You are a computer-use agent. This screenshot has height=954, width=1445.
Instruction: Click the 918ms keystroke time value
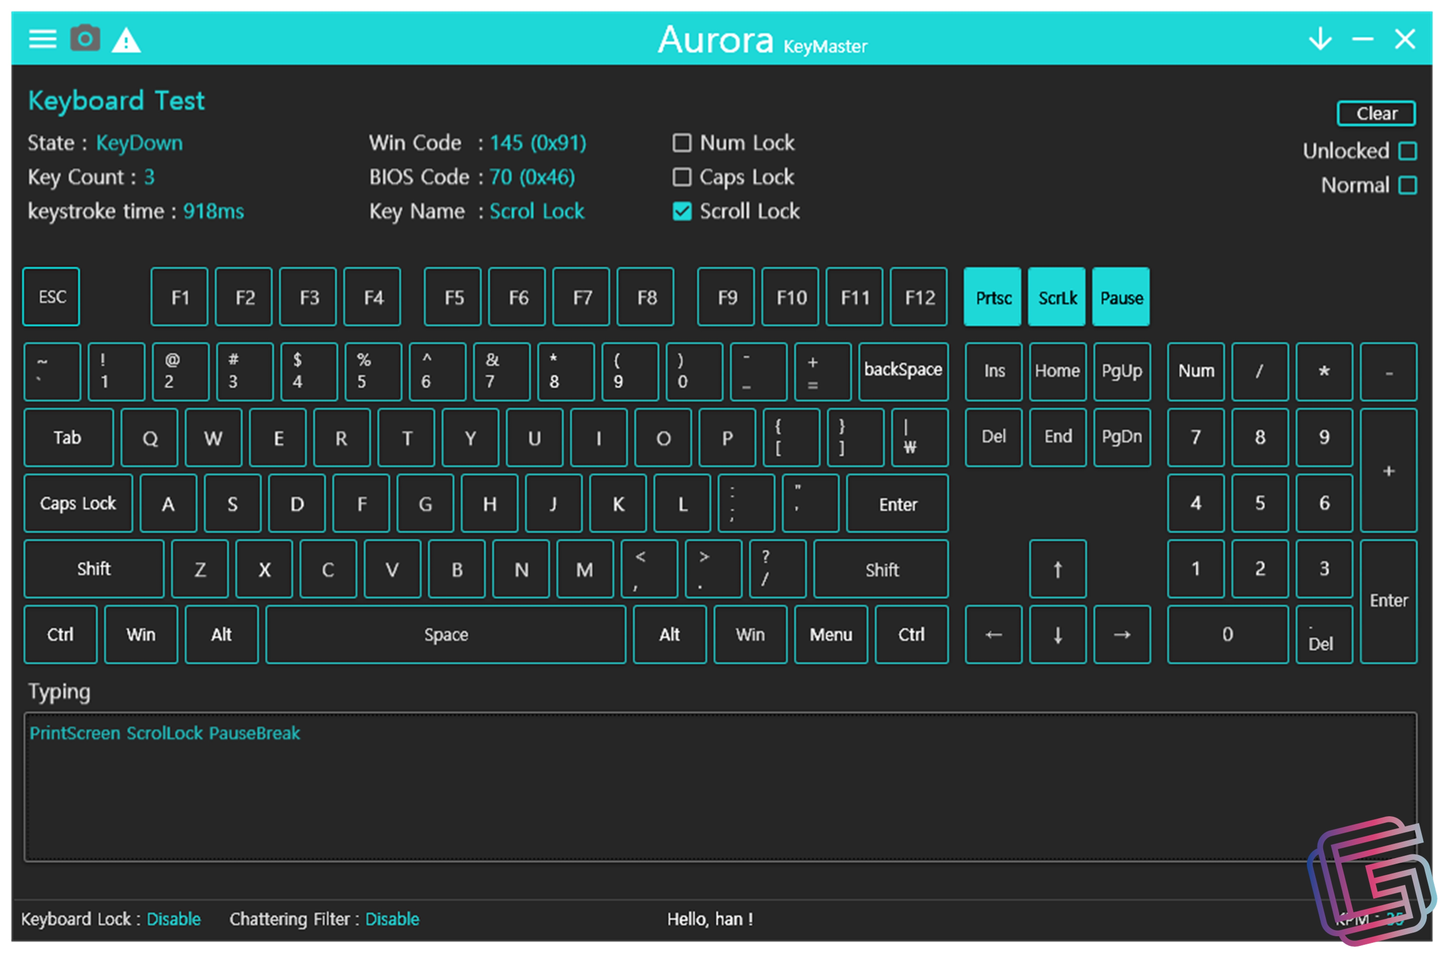click(213, 211)
